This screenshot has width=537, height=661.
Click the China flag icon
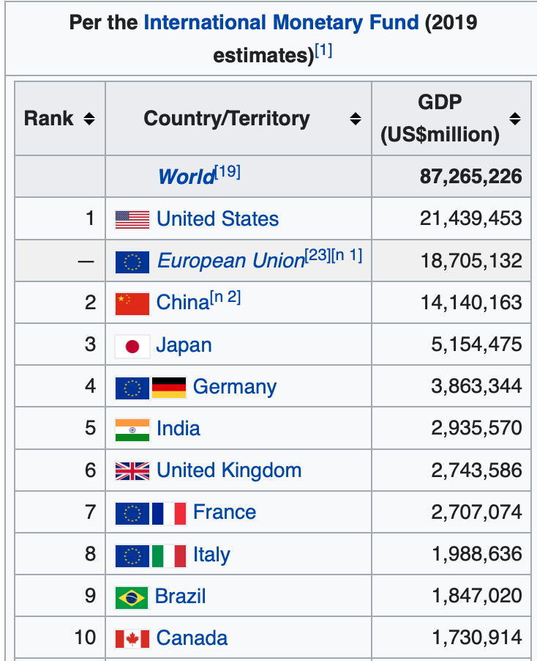click(x=132, y=304)
